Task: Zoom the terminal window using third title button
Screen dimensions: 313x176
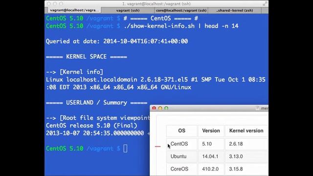Action: click(x=61, y=3)
